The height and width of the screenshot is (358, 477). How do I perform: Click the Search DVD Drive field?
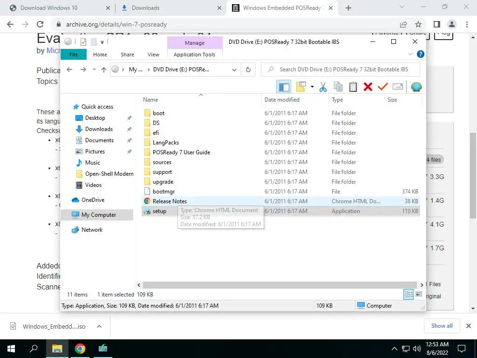[341, 69]
